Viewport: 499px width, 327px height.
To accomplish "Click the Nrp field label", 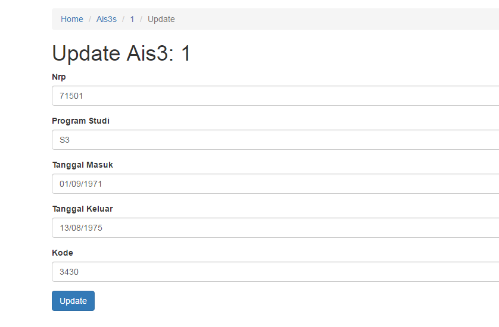I will click(59, 77).
